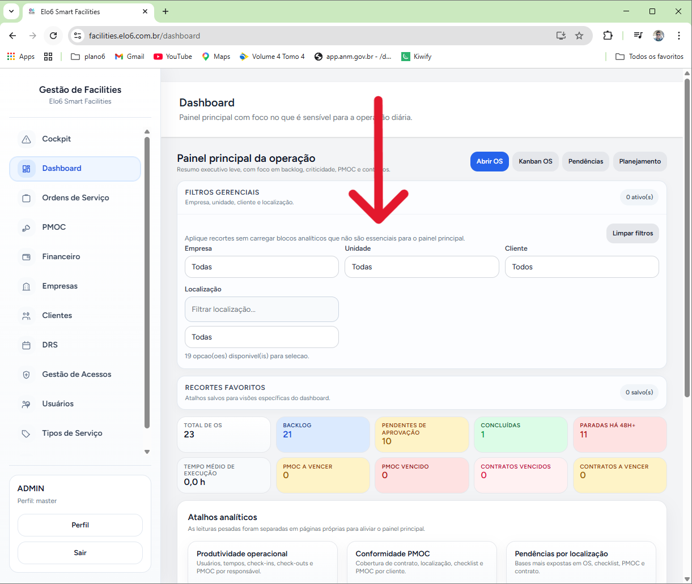Click the Limpar filtros button
The width and height of the screenshot is (692, 584).
pos(632,233)
